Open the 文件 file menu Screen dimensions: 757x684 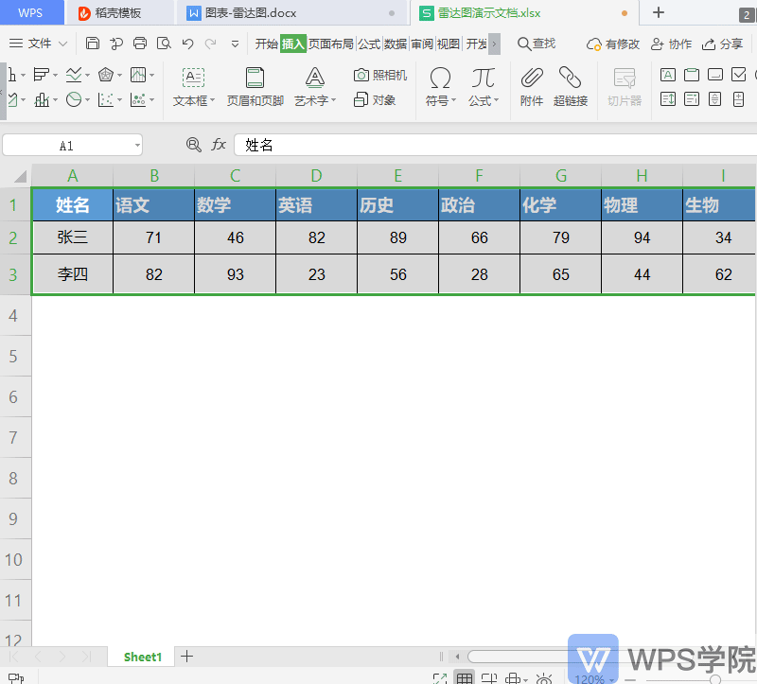[x=39, y=44]
